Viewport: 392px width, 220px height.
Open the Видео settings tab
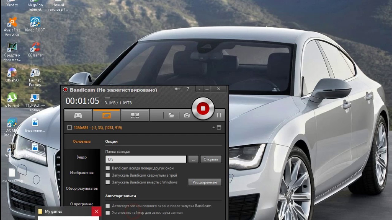click(x=82, y=157)
